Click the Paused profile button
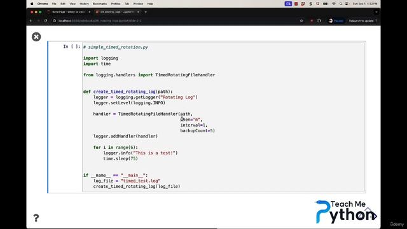Image resolution: width=407 pixels, height=229 pixels. pyautogui.click(x=336, y=21)
